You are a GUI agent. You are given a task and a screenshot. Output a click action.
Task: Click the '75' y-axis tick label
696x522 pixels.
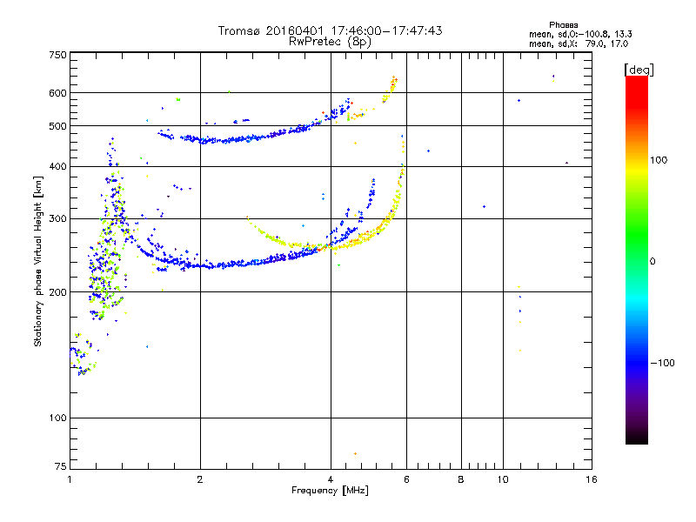(x=61, y=466)
